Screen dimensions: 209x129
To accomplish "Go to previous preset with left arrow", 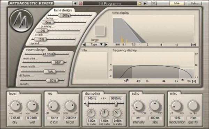I will pyautogui.click(x=75, y=3).
